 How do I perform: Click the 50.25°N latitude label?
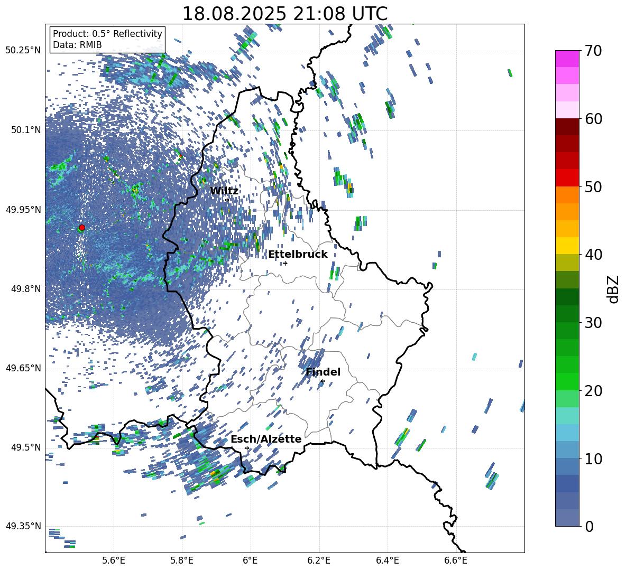click(x=23, y=51)
